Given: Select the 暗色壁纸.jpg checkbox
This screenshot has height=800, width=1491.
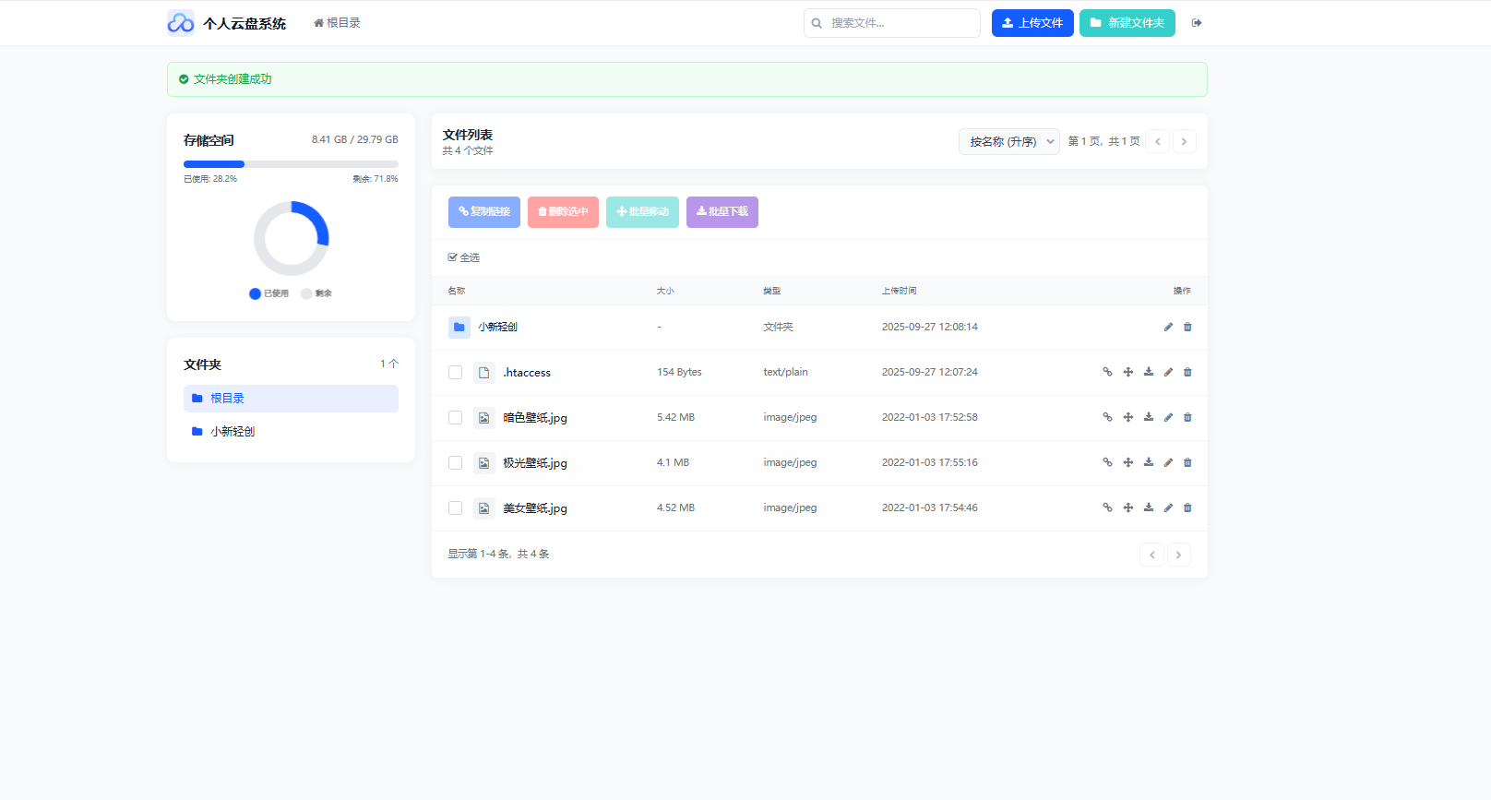Looking at the screenshot, I should [x=455, y=418].
